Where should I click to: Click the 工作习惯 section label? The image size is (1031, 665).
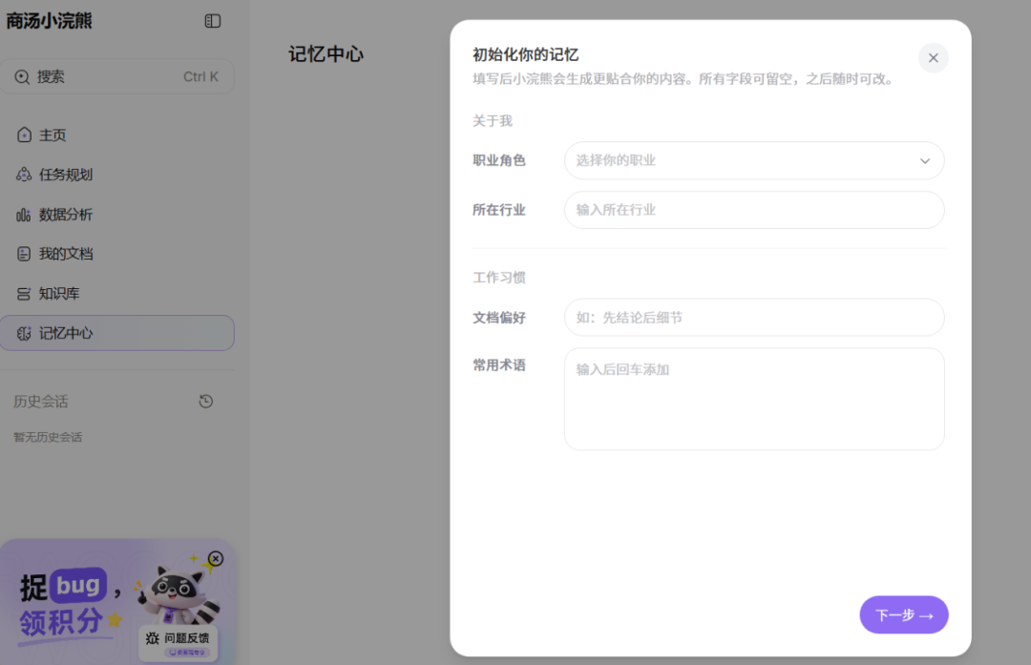click(x=499, y=278)
